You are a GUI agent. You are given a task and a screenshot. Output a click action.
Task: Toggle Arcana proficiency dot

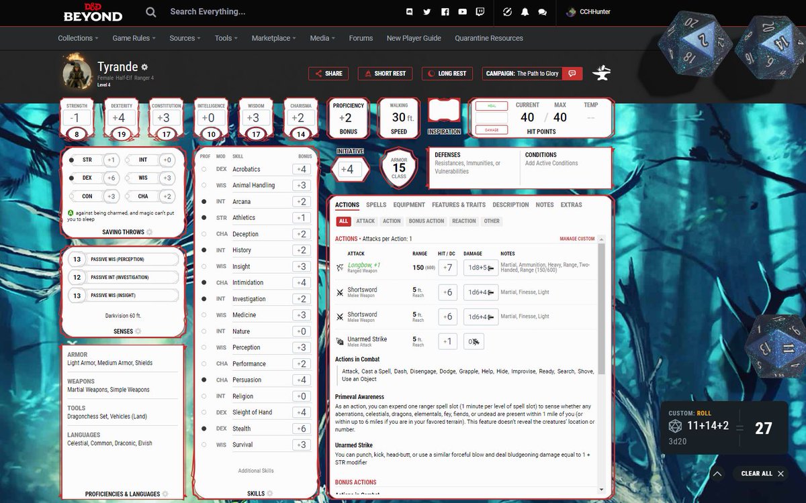[204, 202]
